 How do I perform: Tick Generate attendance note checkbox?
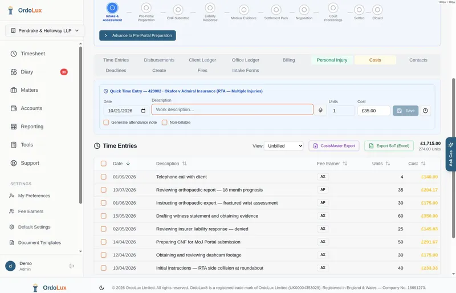point(106,122)
